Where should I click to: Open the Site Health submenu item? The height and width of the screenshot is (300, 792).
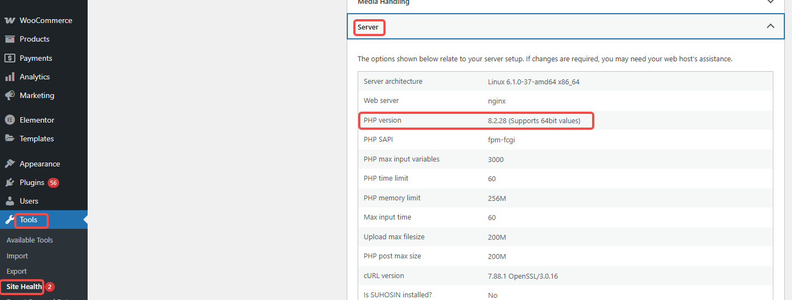(24, 286)
